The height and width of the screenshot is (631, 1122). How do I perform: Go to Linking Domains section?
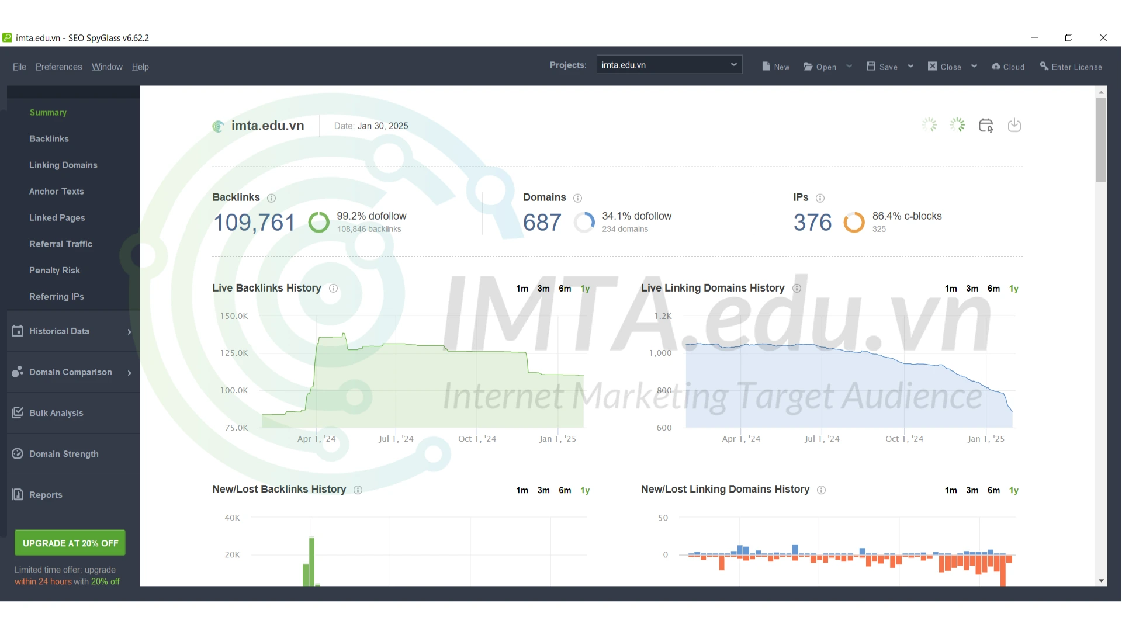click(x=63, y=165)
